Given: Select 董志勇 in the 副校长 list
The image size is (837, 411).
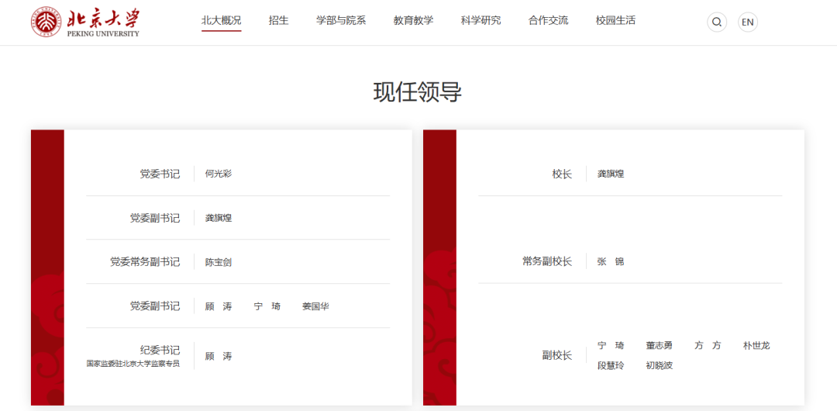Looking at the screenshot, I should (x=660, y=345).
